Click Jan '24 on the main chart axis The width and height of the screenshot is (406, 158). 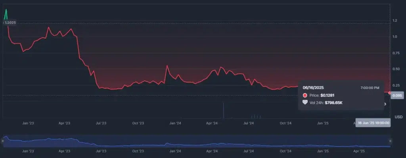point(175,123)
